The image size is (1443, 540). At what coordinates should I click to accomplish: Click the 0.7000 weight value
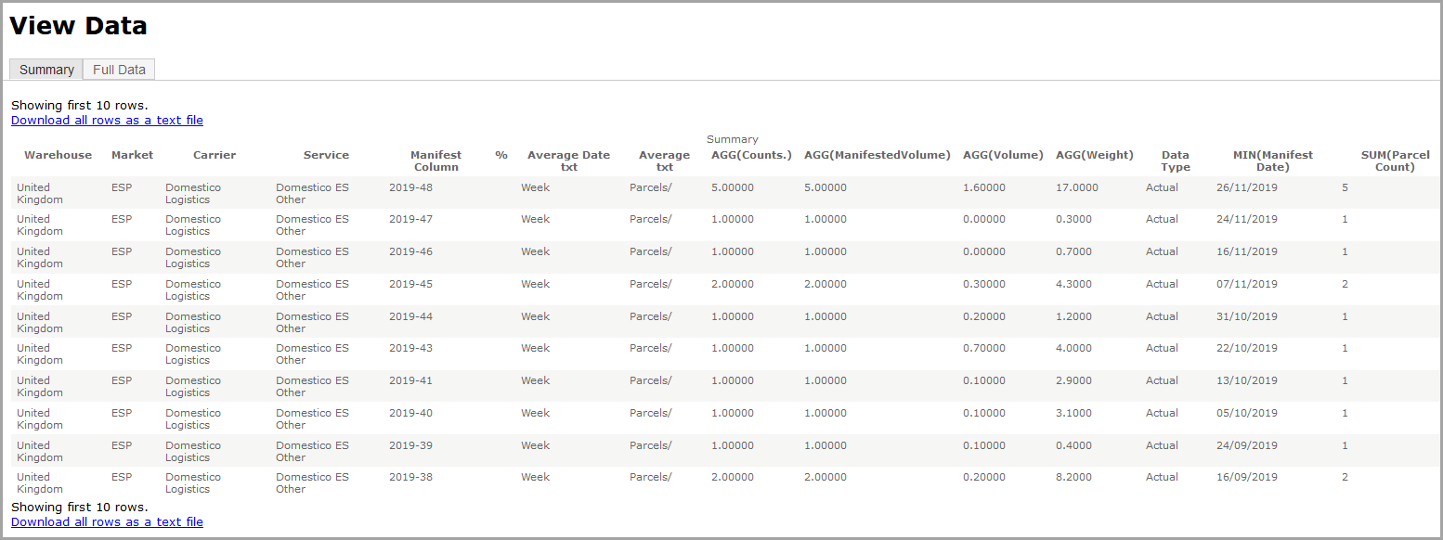pyautogui.click(x=1074, y=251)
